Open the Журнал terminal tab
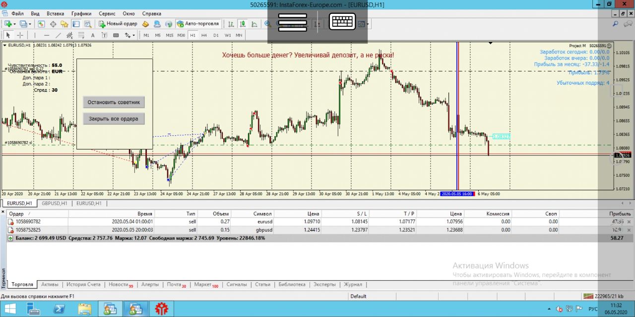The width and height of the screenshot is (635, 317). coord(353,284)
